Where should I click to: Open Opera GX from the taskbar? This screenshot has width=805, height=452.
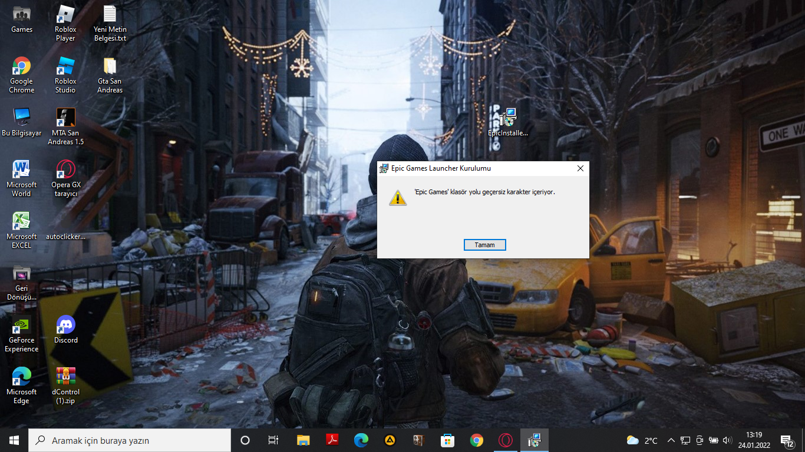(505, 440)
